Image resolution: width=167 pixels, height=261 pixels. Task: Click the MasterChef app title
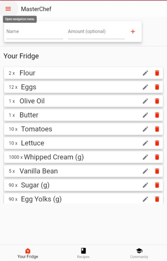[36, 9]
